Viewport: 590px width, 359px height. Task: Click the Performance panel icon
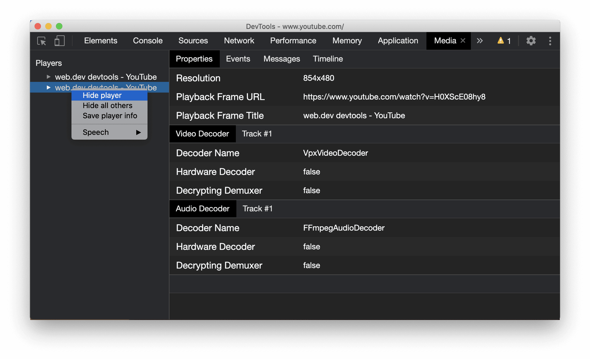293,40
